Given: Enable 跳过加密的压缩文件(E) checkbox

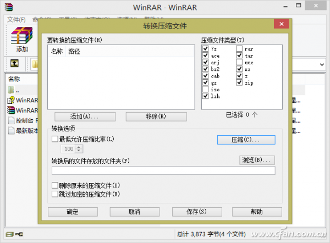Looking at the screenshot, I should tap(55, 194).
